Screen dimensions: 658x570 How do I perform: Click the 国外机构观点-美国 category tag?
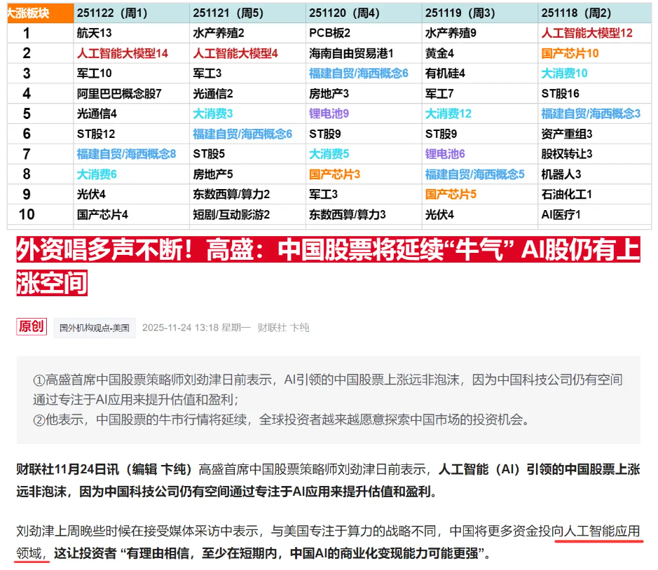tap(94, 328)
